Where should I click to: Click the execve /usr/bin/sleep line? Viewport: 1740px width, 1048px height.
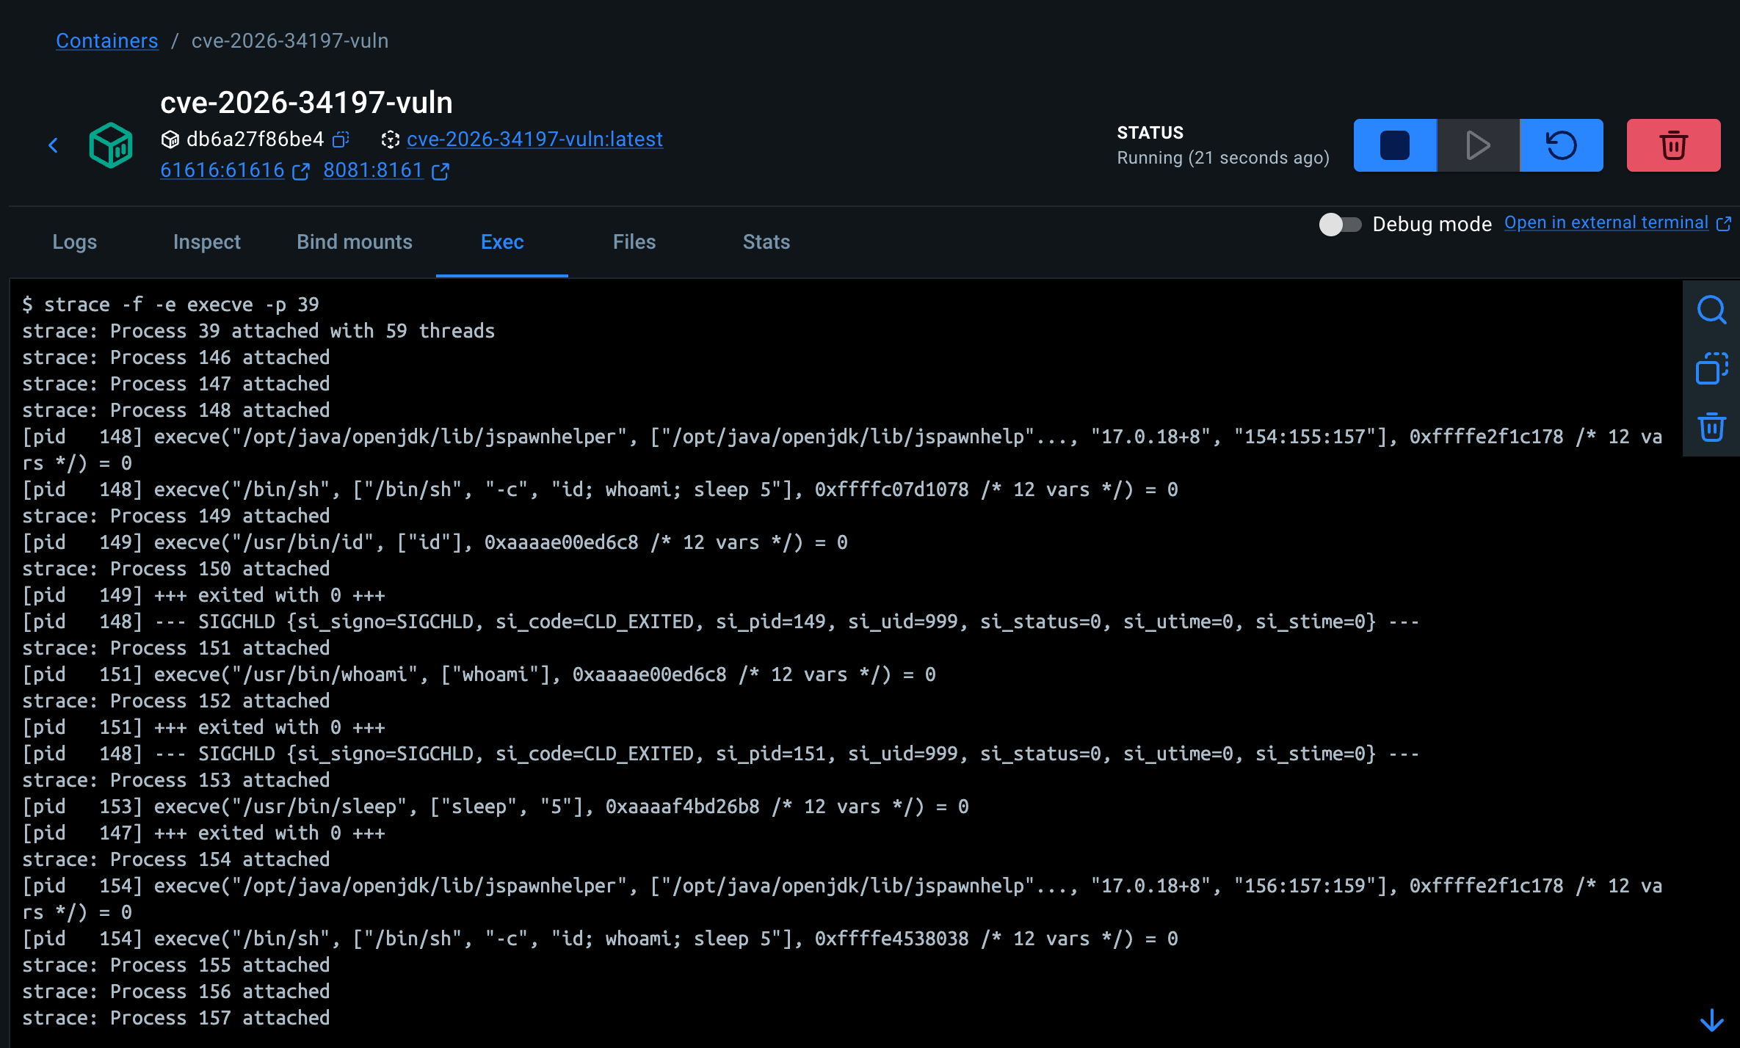pos(496,807)
